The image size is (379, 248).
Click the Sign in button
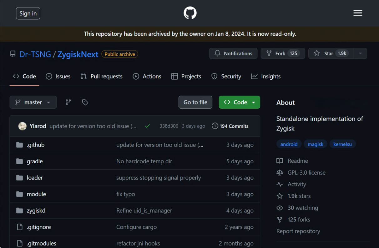click(28, 13)
